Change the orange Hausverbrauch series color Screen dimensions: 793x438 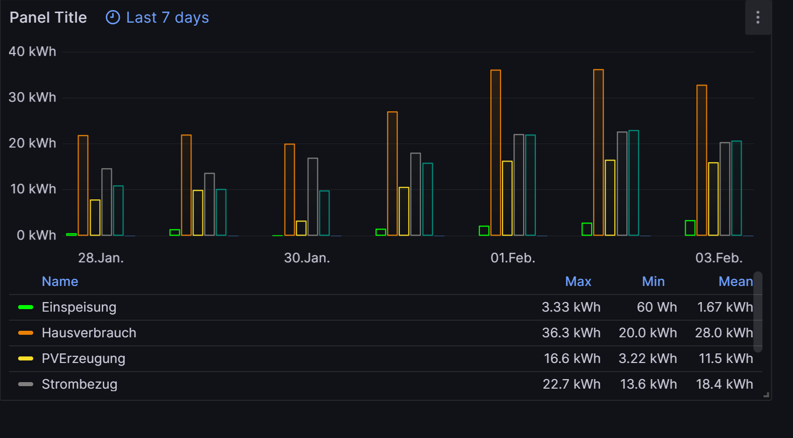[26, 333]
